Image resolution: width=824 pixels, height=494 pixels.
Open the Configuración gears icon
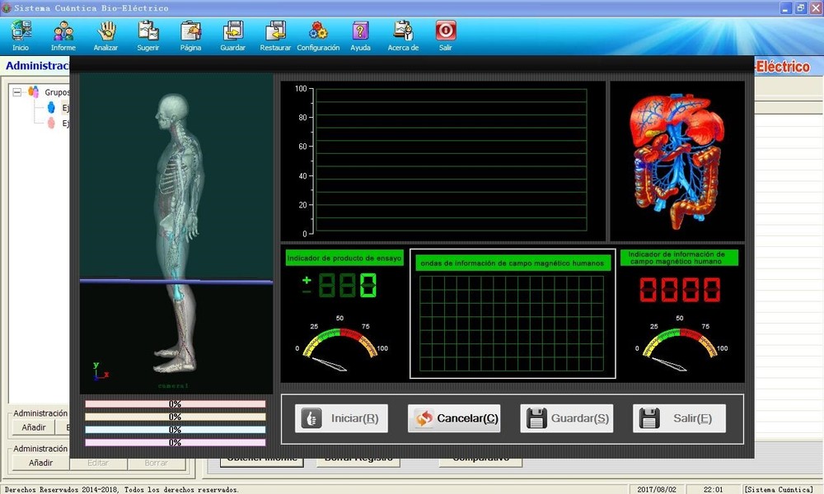tap(318, 31)
